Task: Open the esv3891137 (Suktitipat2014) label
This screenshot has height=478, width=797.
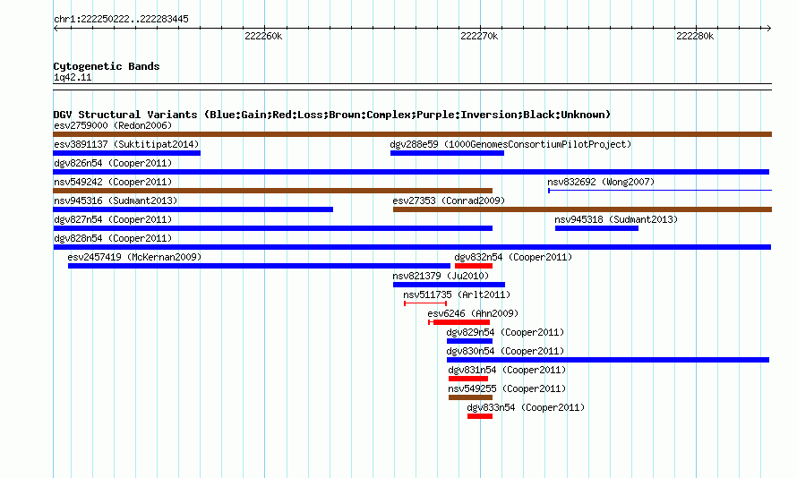Action: point(126,144)
